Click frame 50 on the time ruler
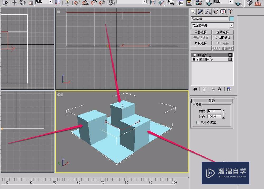 (x=55, y=182)
